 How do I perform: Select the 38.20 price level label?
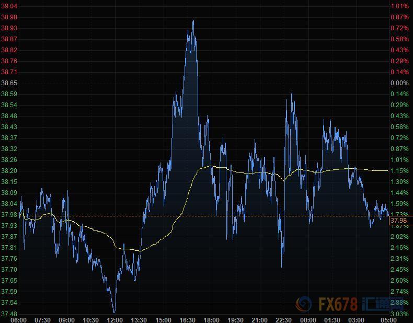point(9,171)
